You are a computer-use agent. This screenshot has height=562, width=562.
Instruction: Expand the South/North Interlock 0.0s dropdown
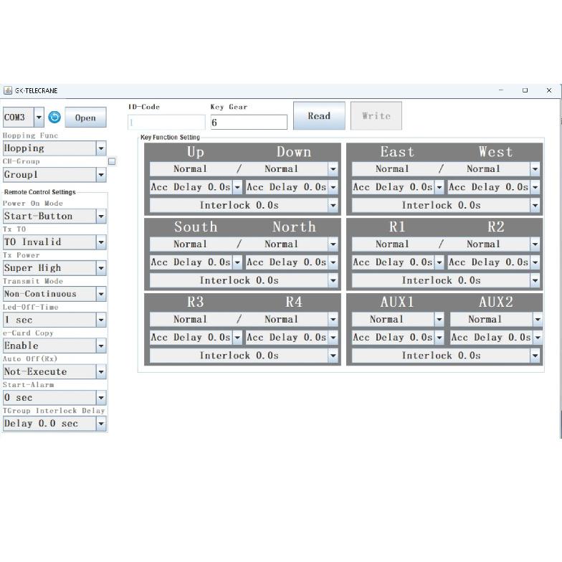(x=244, y=281)
